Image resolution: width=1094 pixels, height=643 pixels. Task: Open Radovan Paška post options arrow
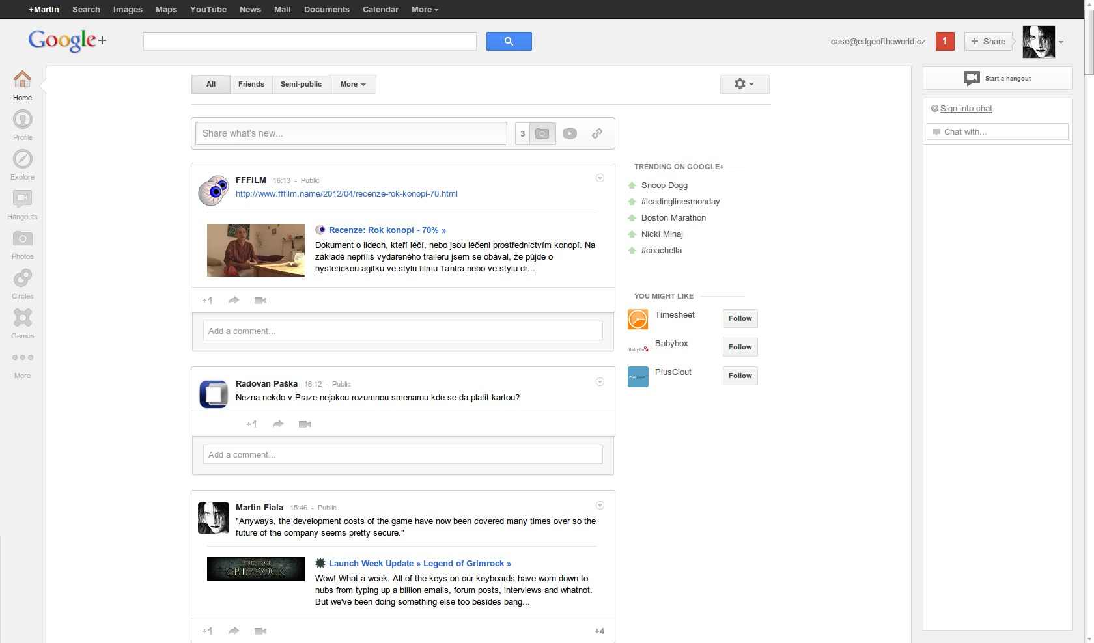click(600, 382)
